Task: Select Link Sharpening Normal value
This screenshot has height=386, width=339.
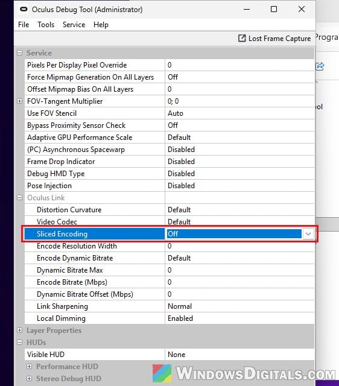Action: tap(239, 306)
